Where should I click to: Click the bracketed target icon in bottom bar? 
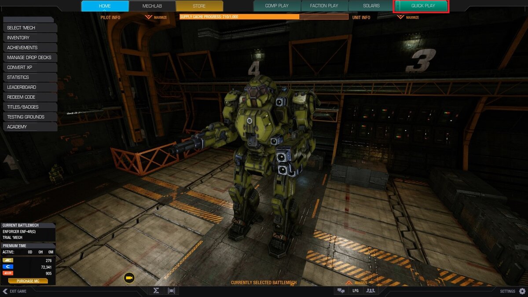point(171,291)
